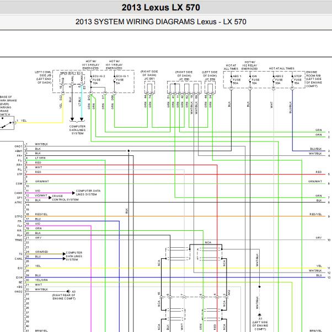Select the 'EXI4' terminal label
332x332 pixels.
(x=19, y=277)
